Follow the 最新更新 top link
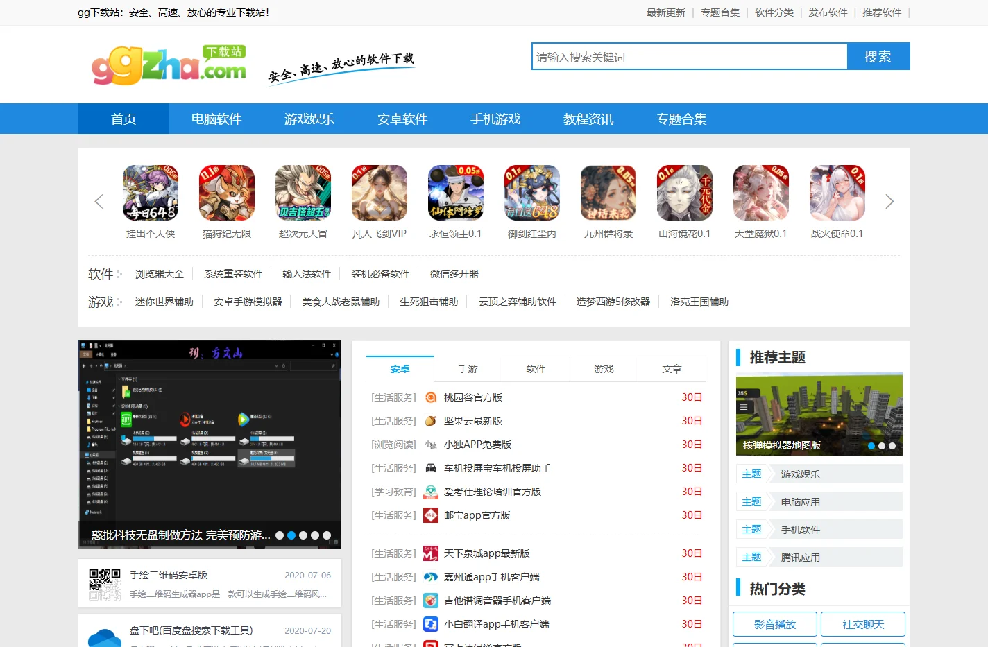This screenshot has width=988, height=647. click(666, 12)
